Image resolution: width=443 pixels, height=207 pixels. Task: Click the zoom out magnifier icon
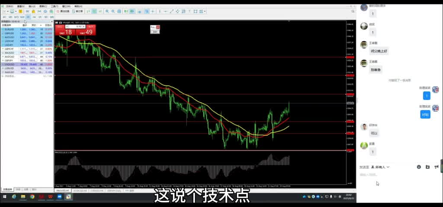pos(113,11)
